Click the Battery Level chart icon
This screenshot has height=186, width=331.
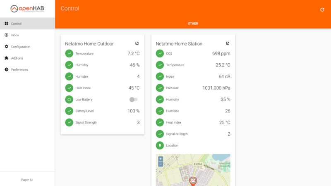pyautogui.click(x=69, y=111)
